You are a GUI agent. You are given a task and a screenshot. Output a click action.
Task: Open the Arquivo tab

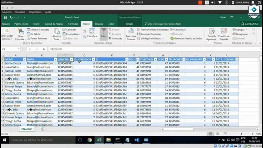click(6, 24)
